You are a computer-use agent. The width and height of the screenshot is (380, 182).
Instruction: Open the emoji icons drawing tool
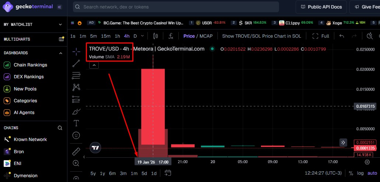tap(76, 135)
